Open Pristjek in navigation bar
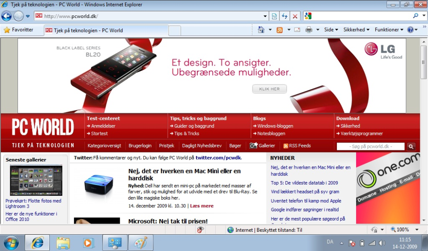Image resolution: width=428 pixels, height=251 pixels. [x=166, y=146]
